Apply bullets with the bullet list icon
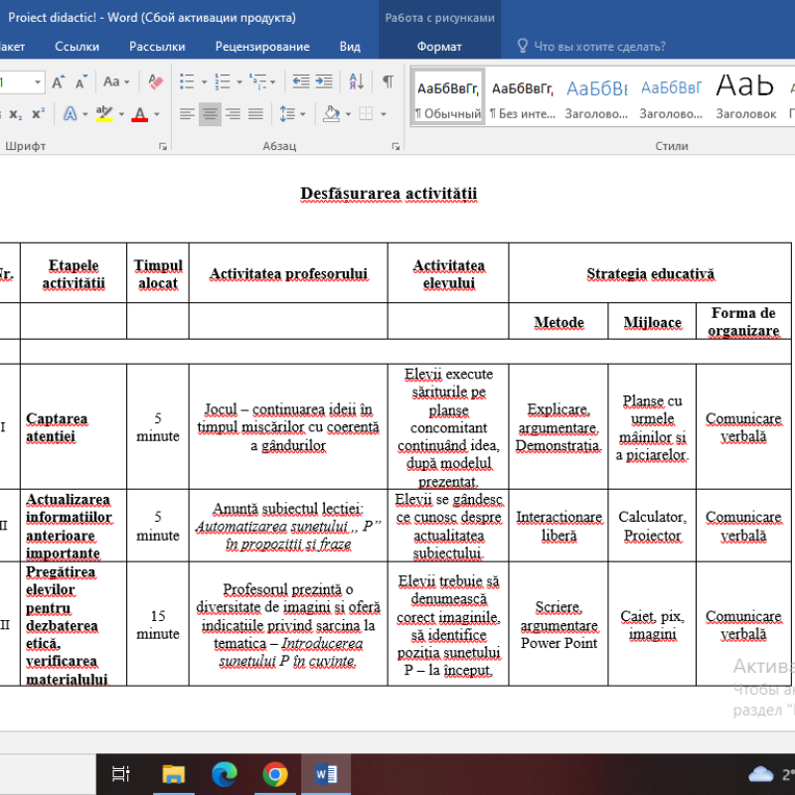This screenshot has height=795, width=795. click(x=185, y=80)
